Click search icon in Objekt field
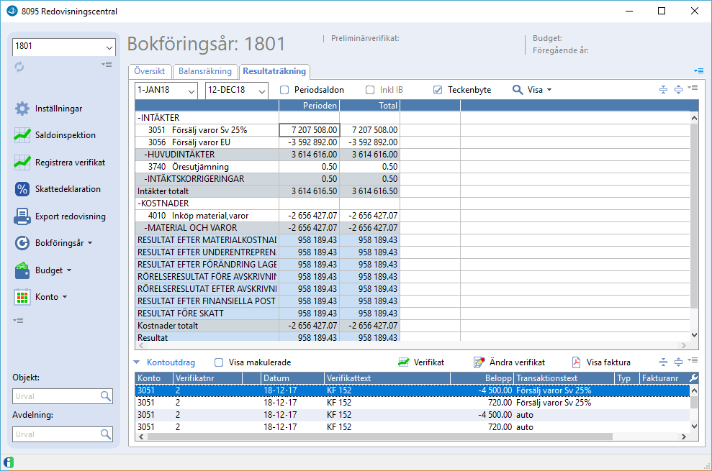This screenshot has height=471, width=712. pyautogui.click(x=106, y=396)
